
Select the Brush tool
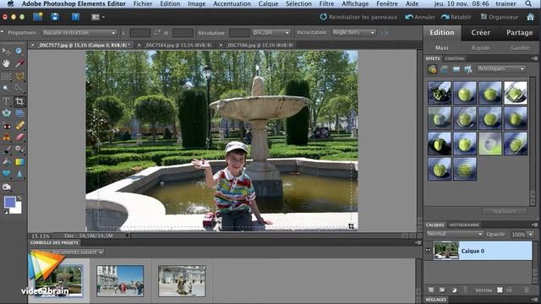[6, 150]
